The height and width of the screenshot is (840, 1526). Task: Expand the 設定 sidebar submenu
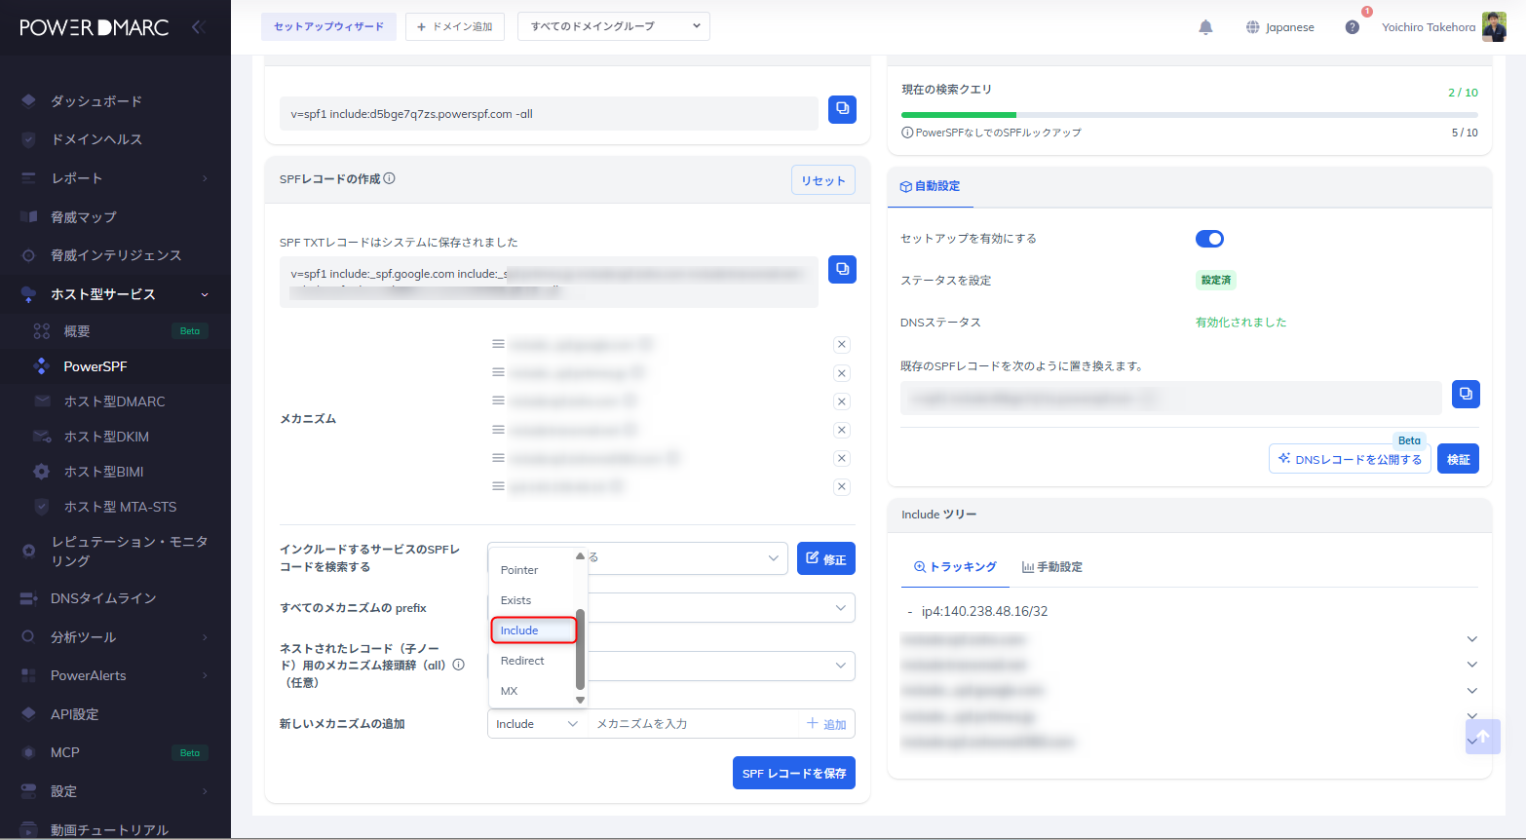(x=205, y=791)
